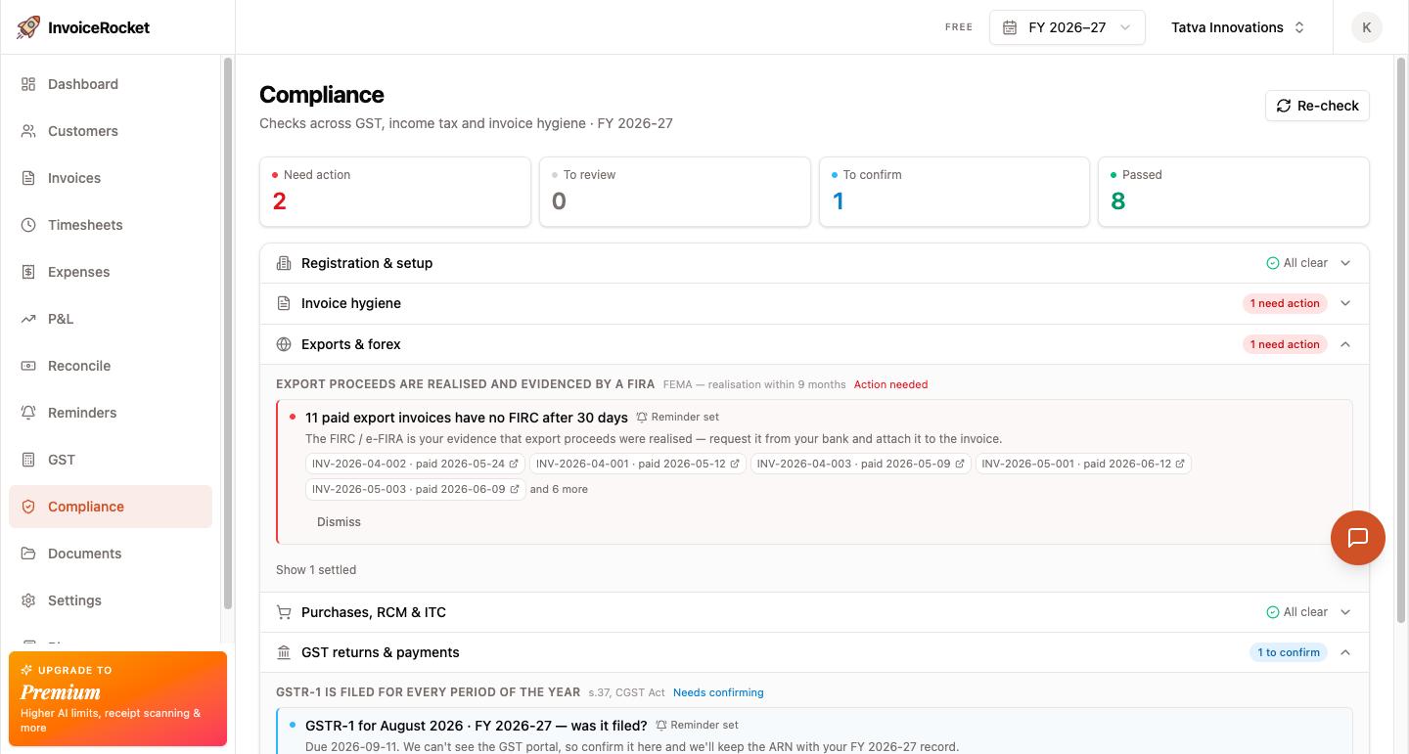The height and width of the screenshot is (754, 1409).
Task: Collapse the Exports & forex section
Action: click(x=814, y=344)
